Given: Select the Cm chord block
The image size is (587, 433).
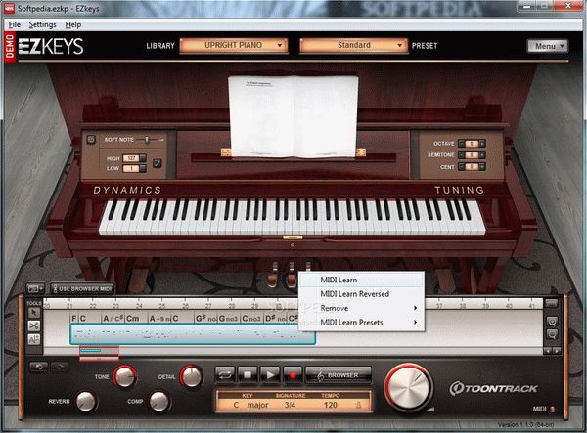Looking at the screenshot, I should point(136,319).
